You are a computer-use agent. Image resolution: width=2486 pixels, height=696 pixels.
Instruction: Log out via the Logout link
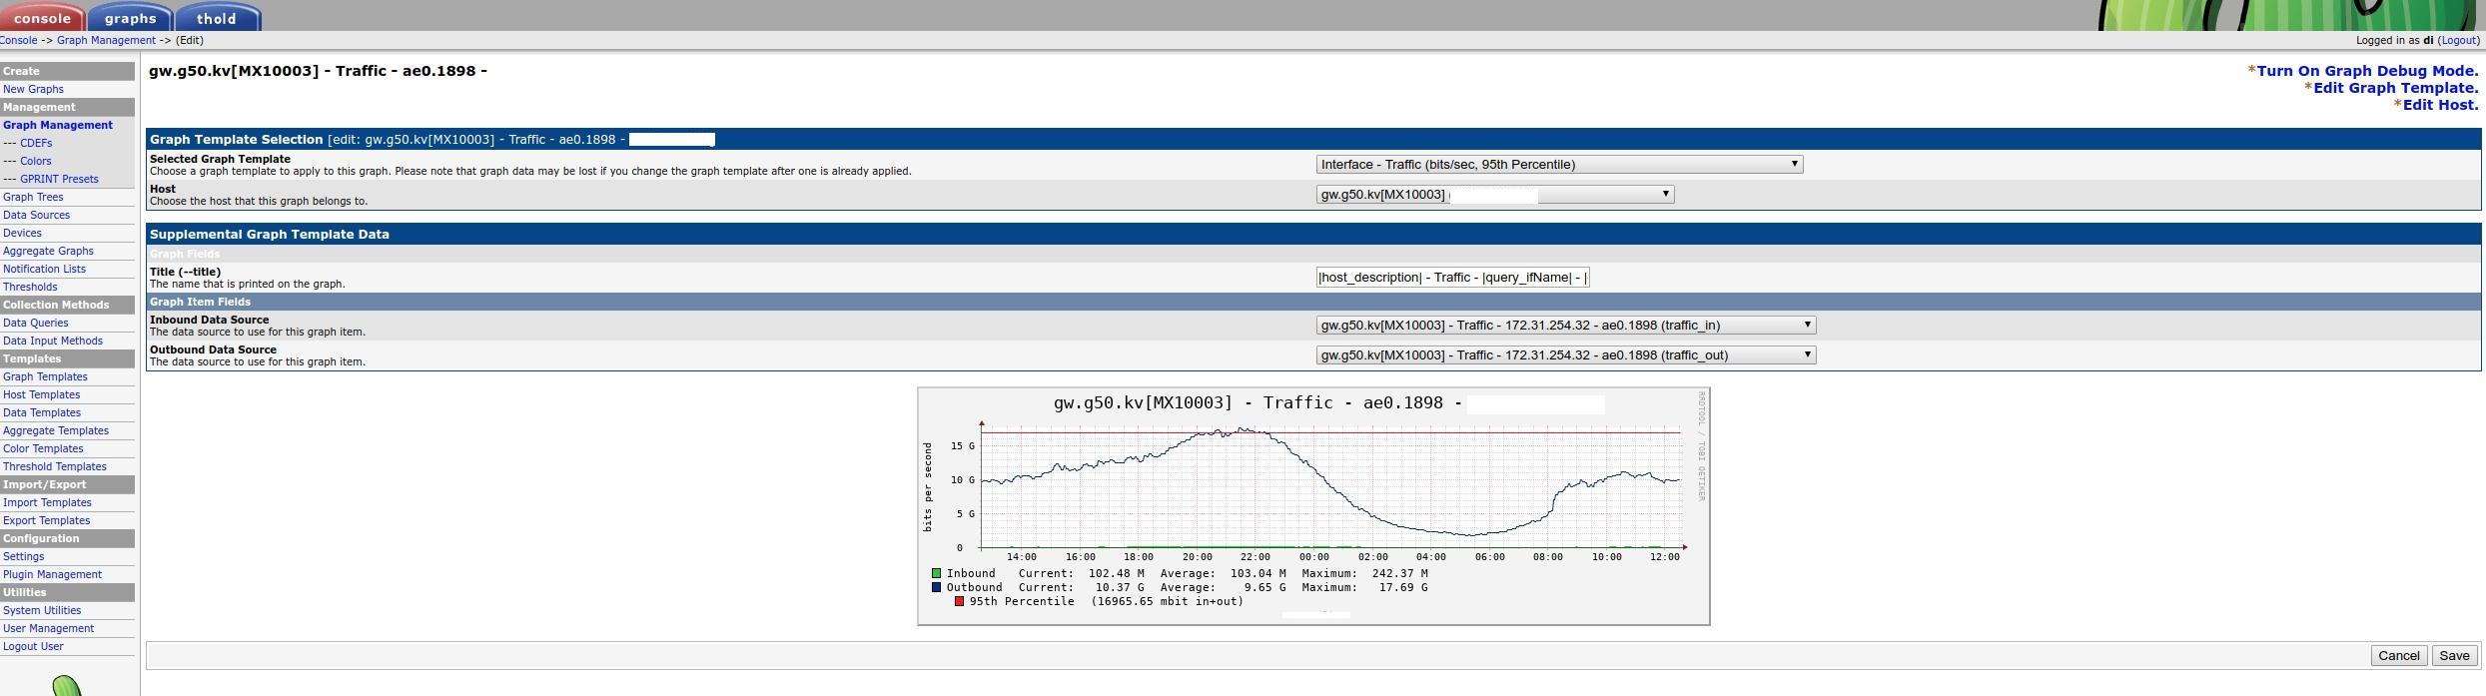coord(2458,40)
